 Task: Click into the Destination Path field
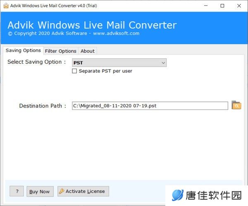150,106
